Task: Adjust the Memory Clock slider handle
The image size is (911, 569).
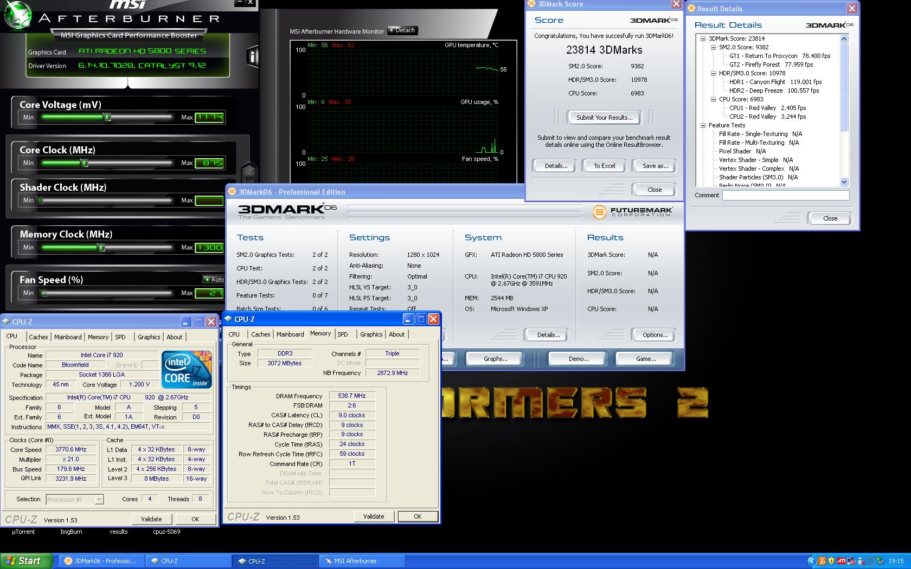Action: tap(101, 247)
